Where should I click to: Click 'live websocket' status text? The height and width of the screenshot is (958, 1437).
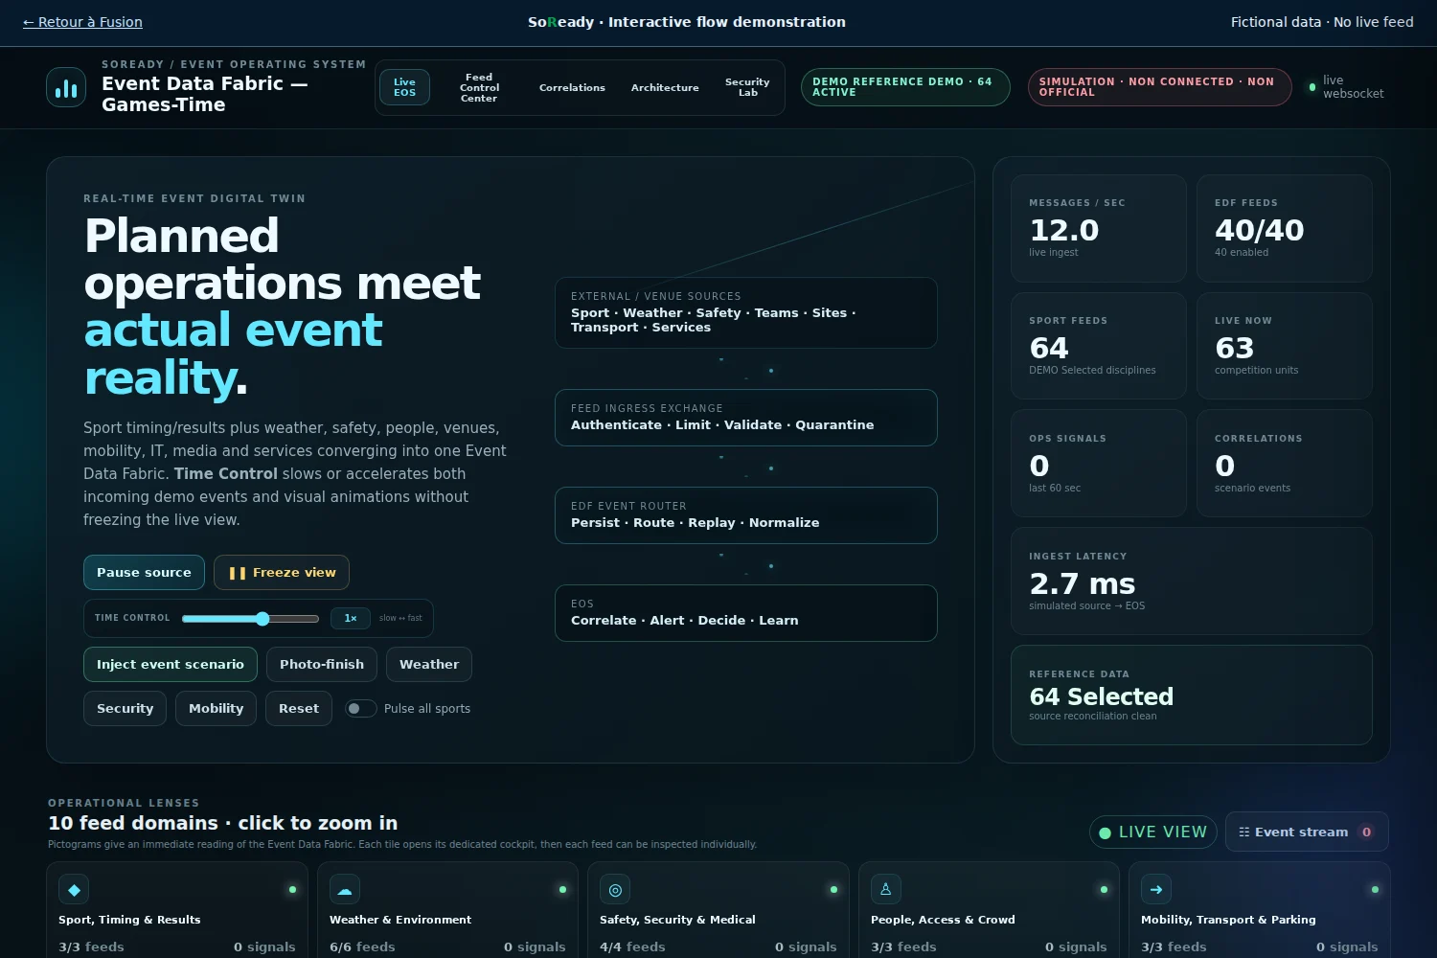[x=1353, y=87]
